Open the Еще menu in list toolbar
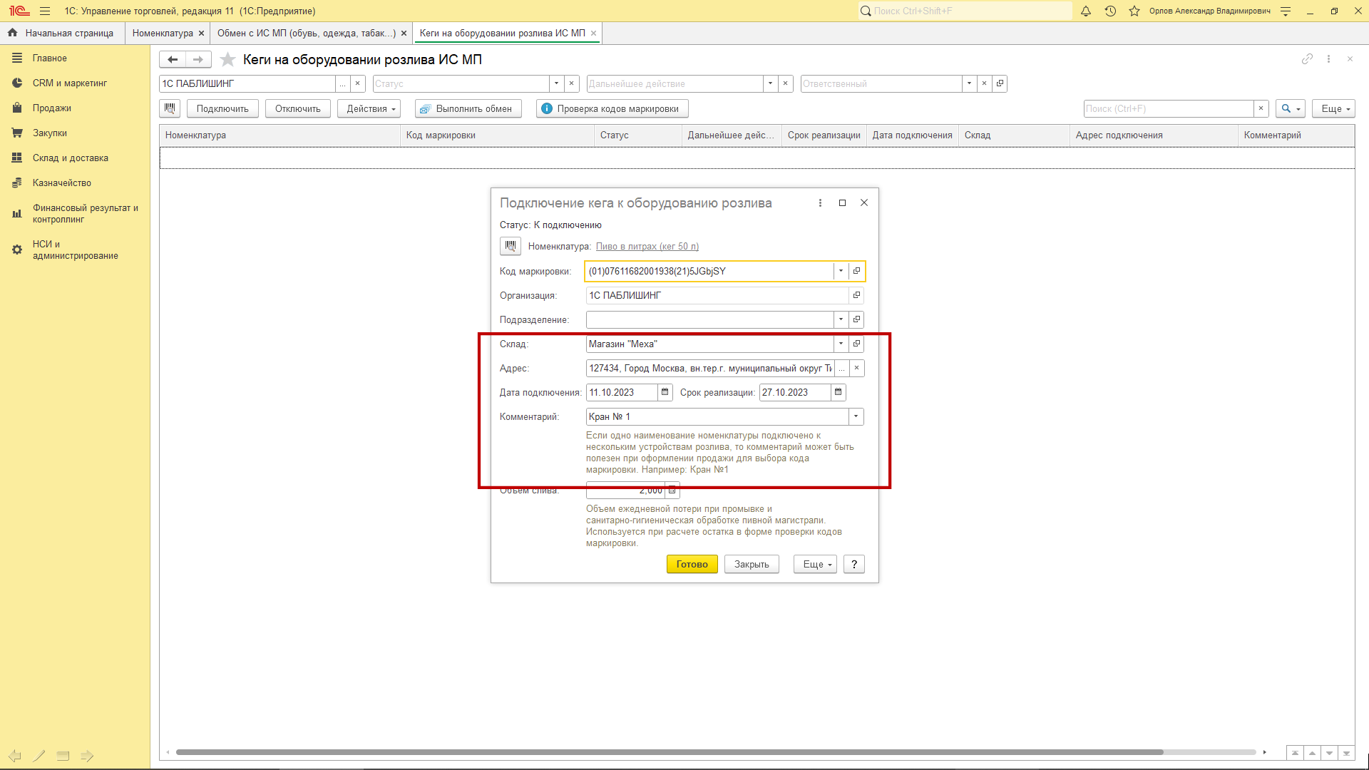Viewport: 1369px width, 770px height. (x=1333, y=108)
